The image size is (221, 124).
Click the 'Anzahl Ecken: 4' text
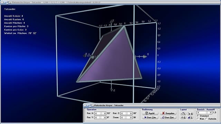click(13, 16)
